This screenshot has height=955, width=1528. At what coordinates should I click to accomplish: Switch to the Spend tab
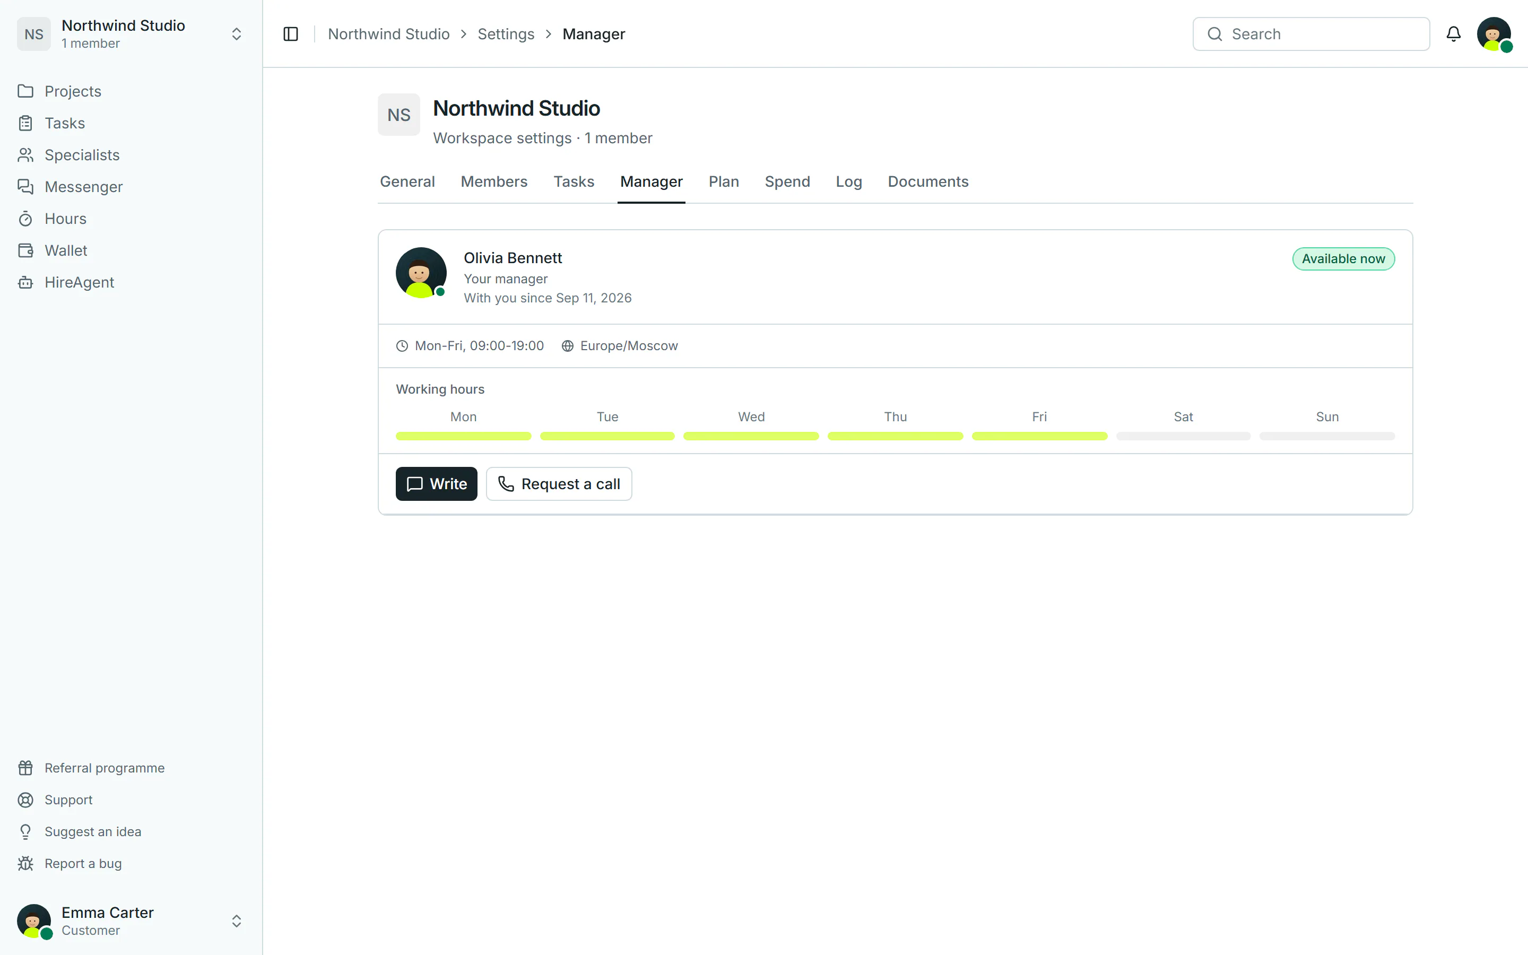(787, 182)
